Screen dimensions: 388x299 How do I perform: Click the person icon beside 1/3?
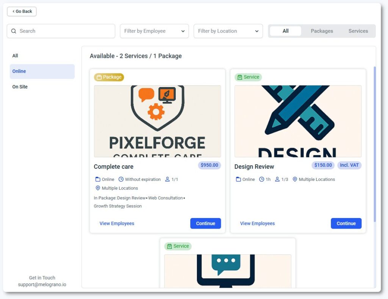coord(277,179)
